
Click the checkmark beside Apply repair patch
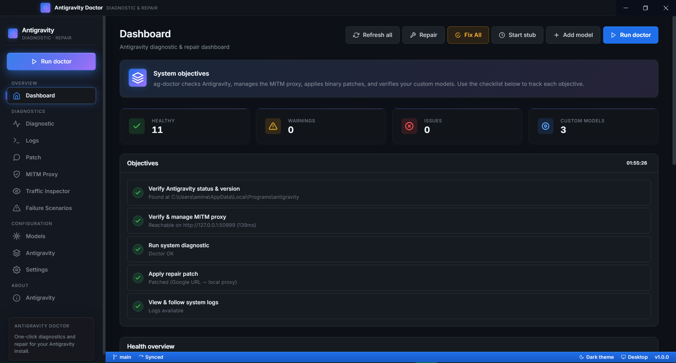(138, 278)
